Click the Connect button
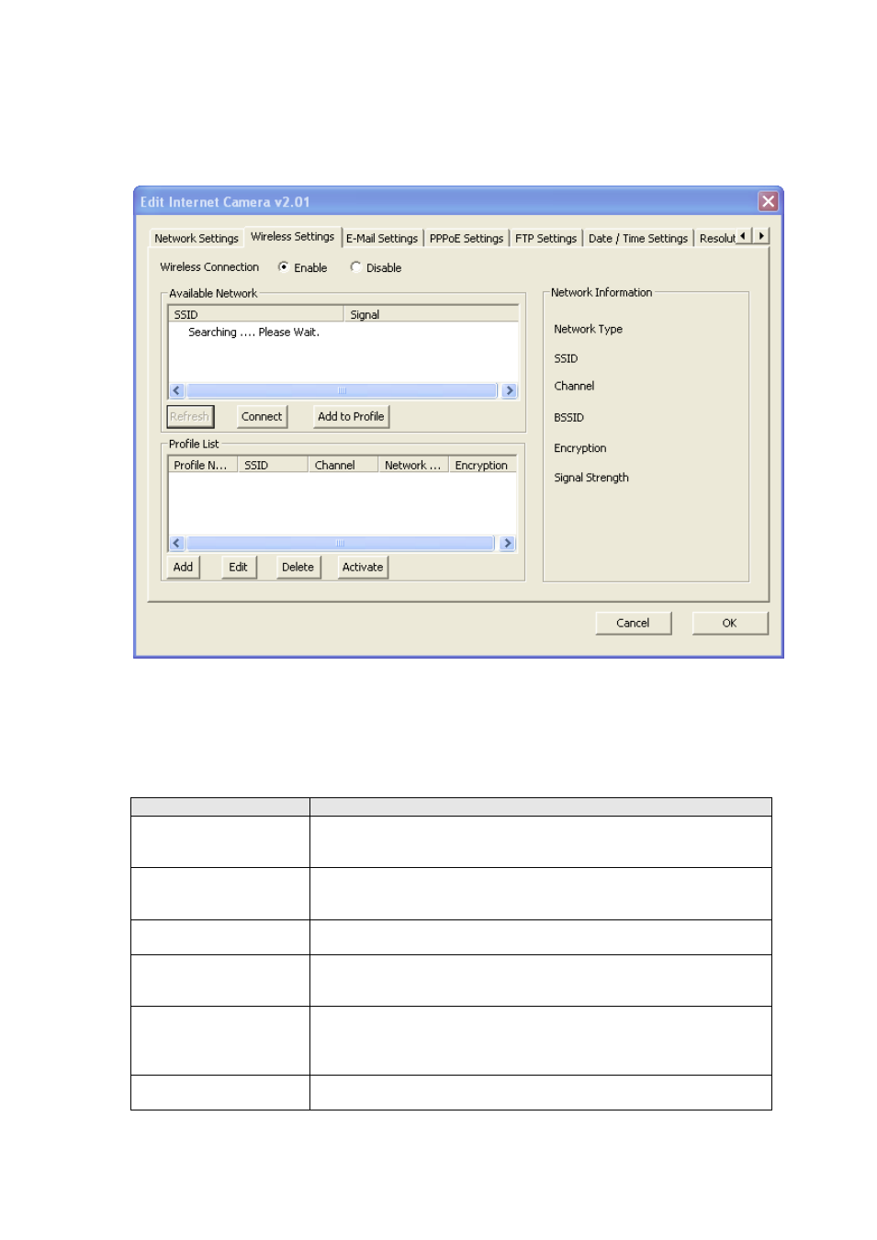 tap(262, 417)
